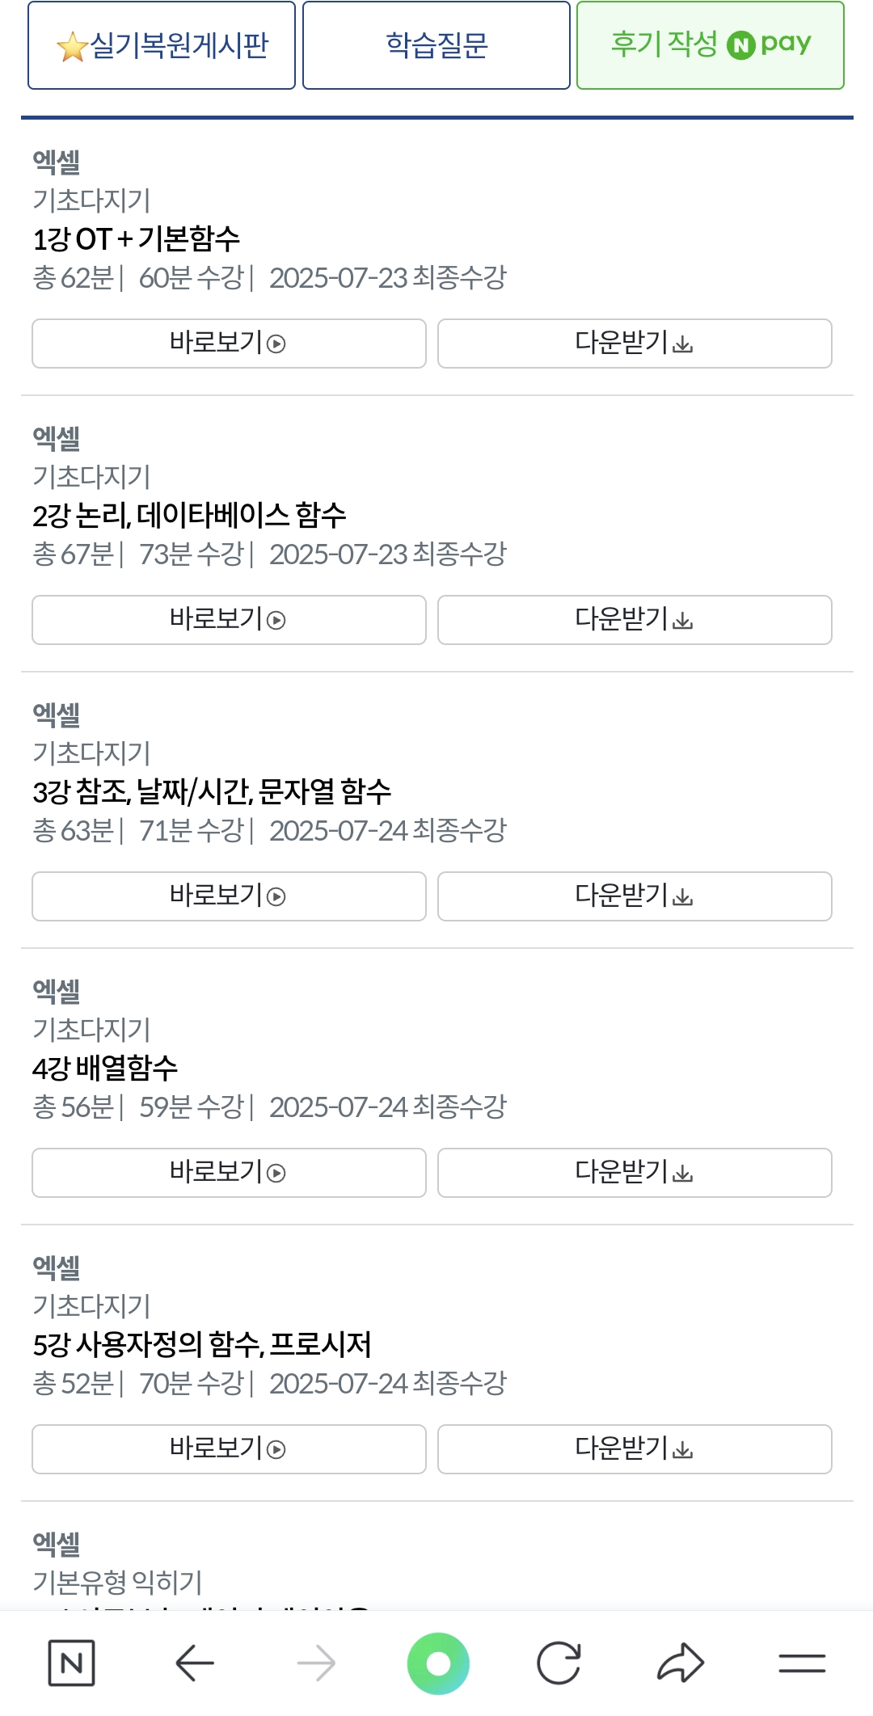The width and height of the screenshot is (873, 1716).
Task: Download 2강 논리, 데이타베이스 함수 lecture
Action: [x=635, y=620]
